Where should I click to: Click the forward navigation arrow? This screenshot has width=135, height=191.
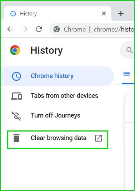pyautogui.click(x=24, y=29)
